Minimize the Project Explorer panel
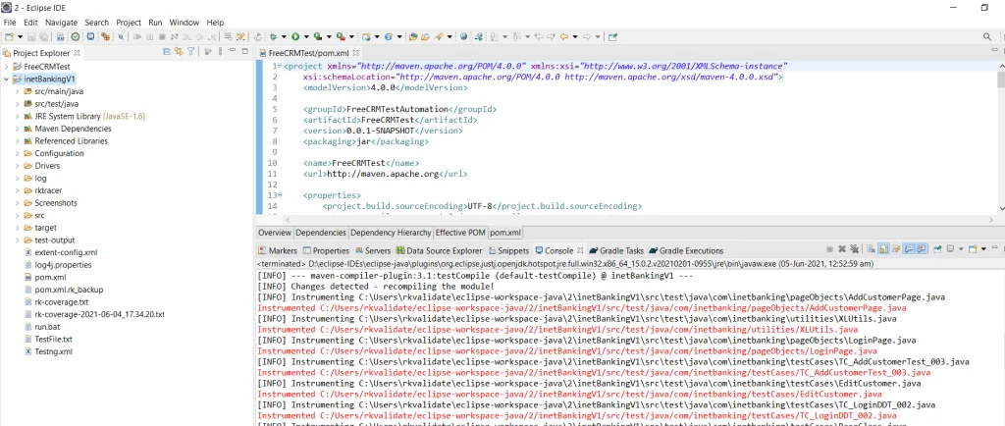The width and height of the screenshot is (1005, 426). tap(232, 51)
